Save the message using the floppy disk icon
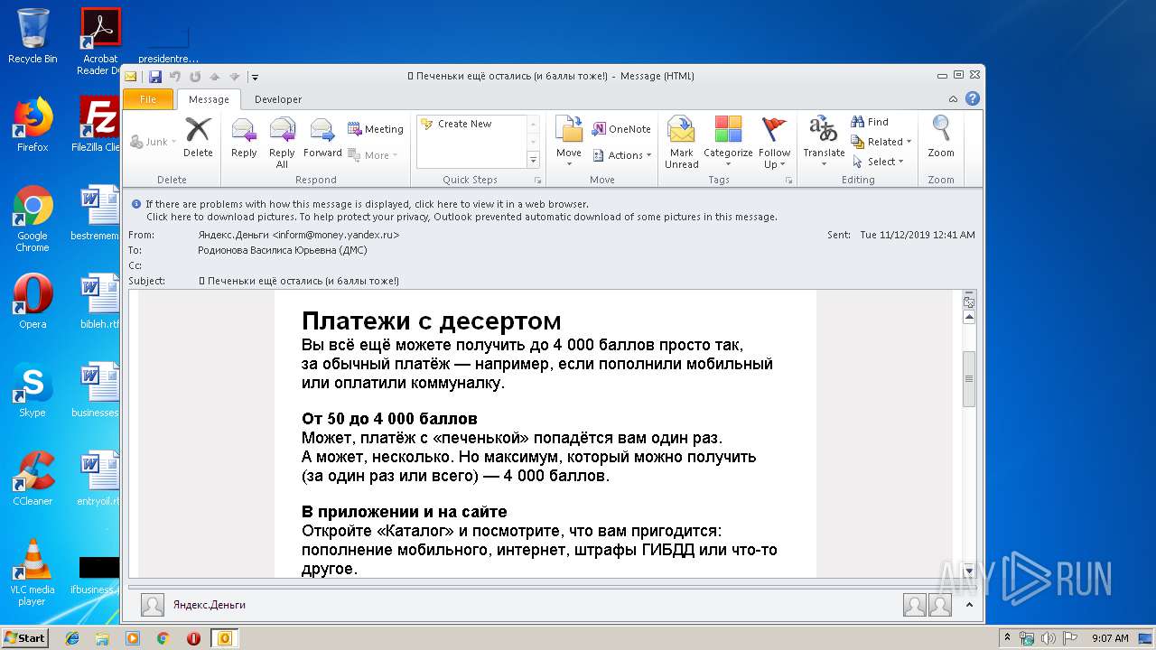The width and height of the screenshot is (1156, 650). coord(155,77)
